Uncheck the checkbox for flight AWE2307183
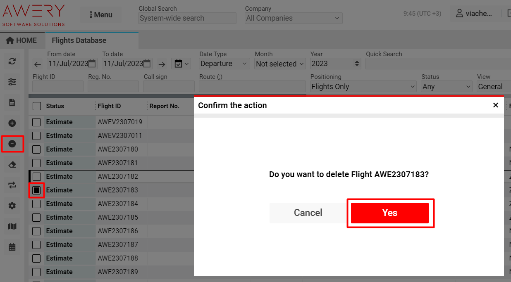This screenshot has width=511, height=282. pos(37,190)
